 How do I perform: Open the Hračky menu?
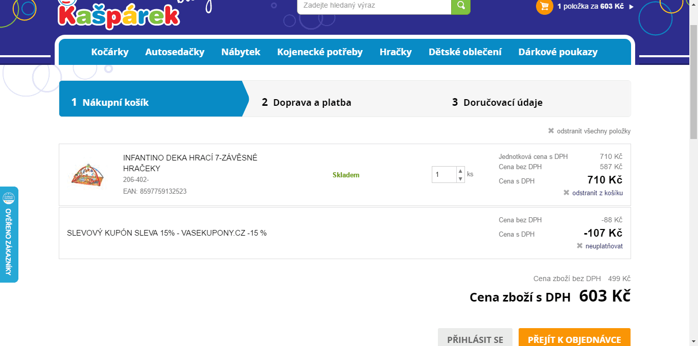pos(395,52)
